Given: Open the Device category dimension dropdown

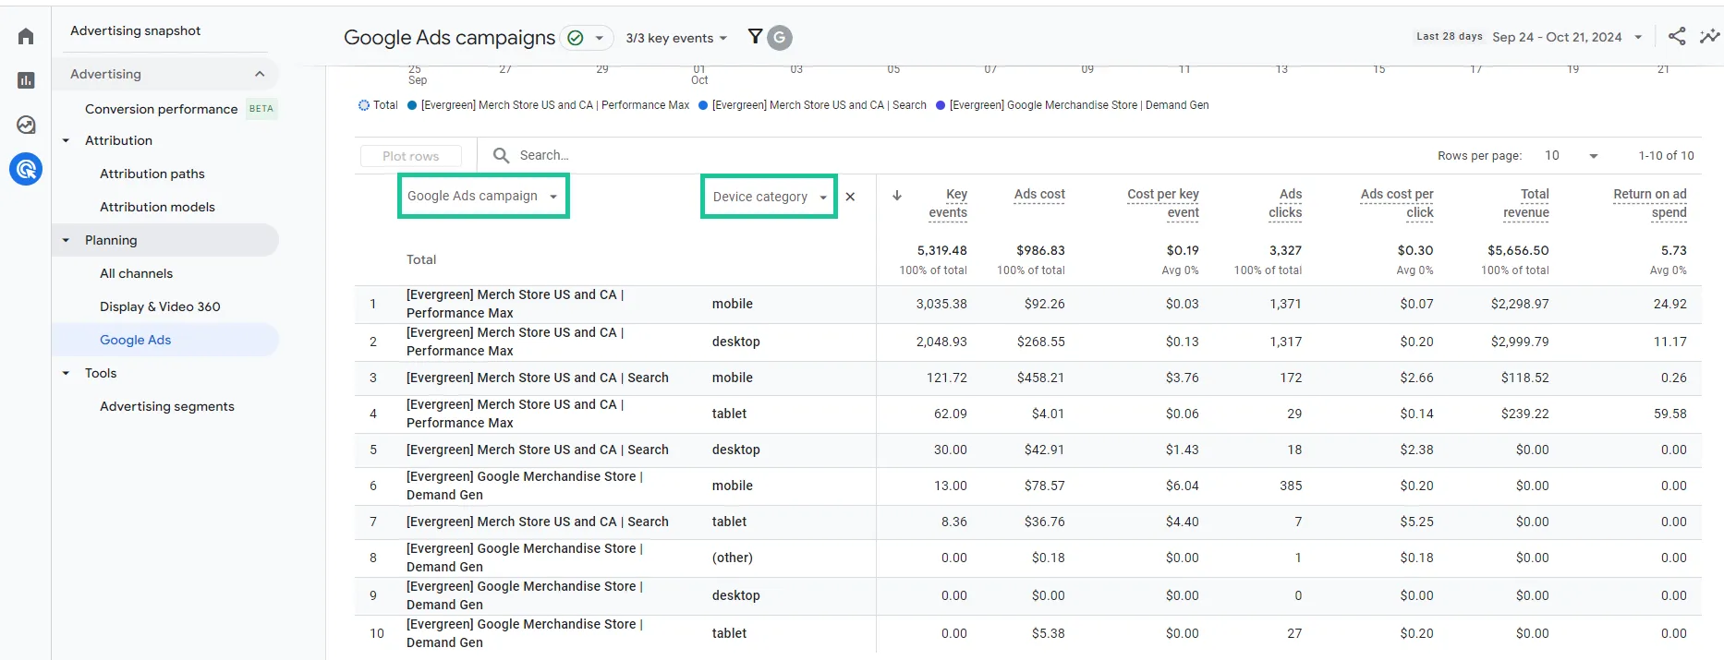Looking at the screenshot, I should (x=769, y=197).
